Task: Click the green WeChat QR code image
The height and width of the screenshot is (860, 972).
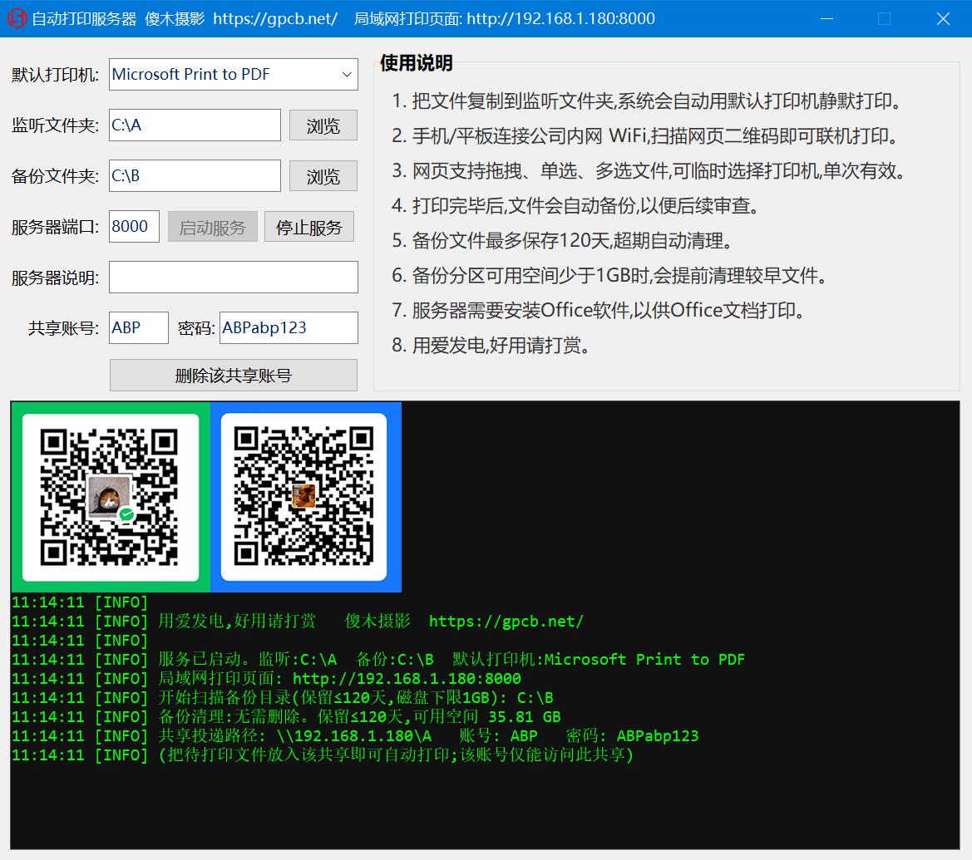Action: [x=111, y=497]
